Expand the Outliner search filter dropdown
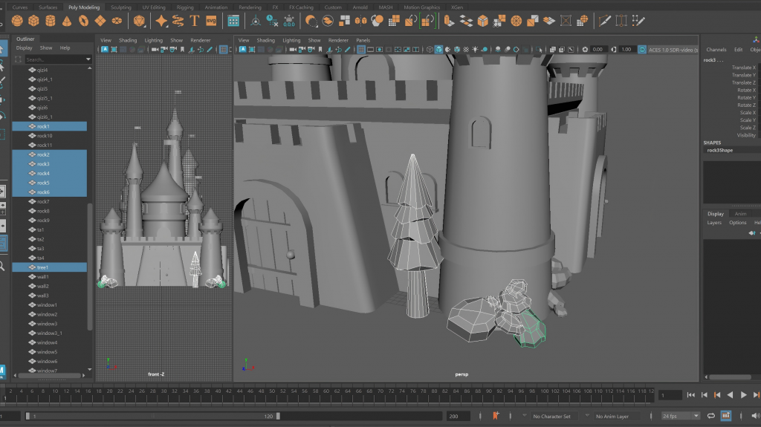 (x=88, y=59)
